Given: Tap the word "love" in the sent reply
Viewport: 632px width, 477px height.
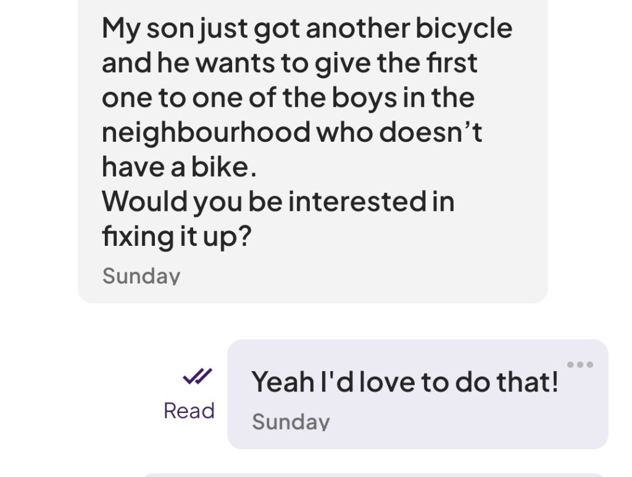Looking at the screenshot, I should [x=387, y=382].
